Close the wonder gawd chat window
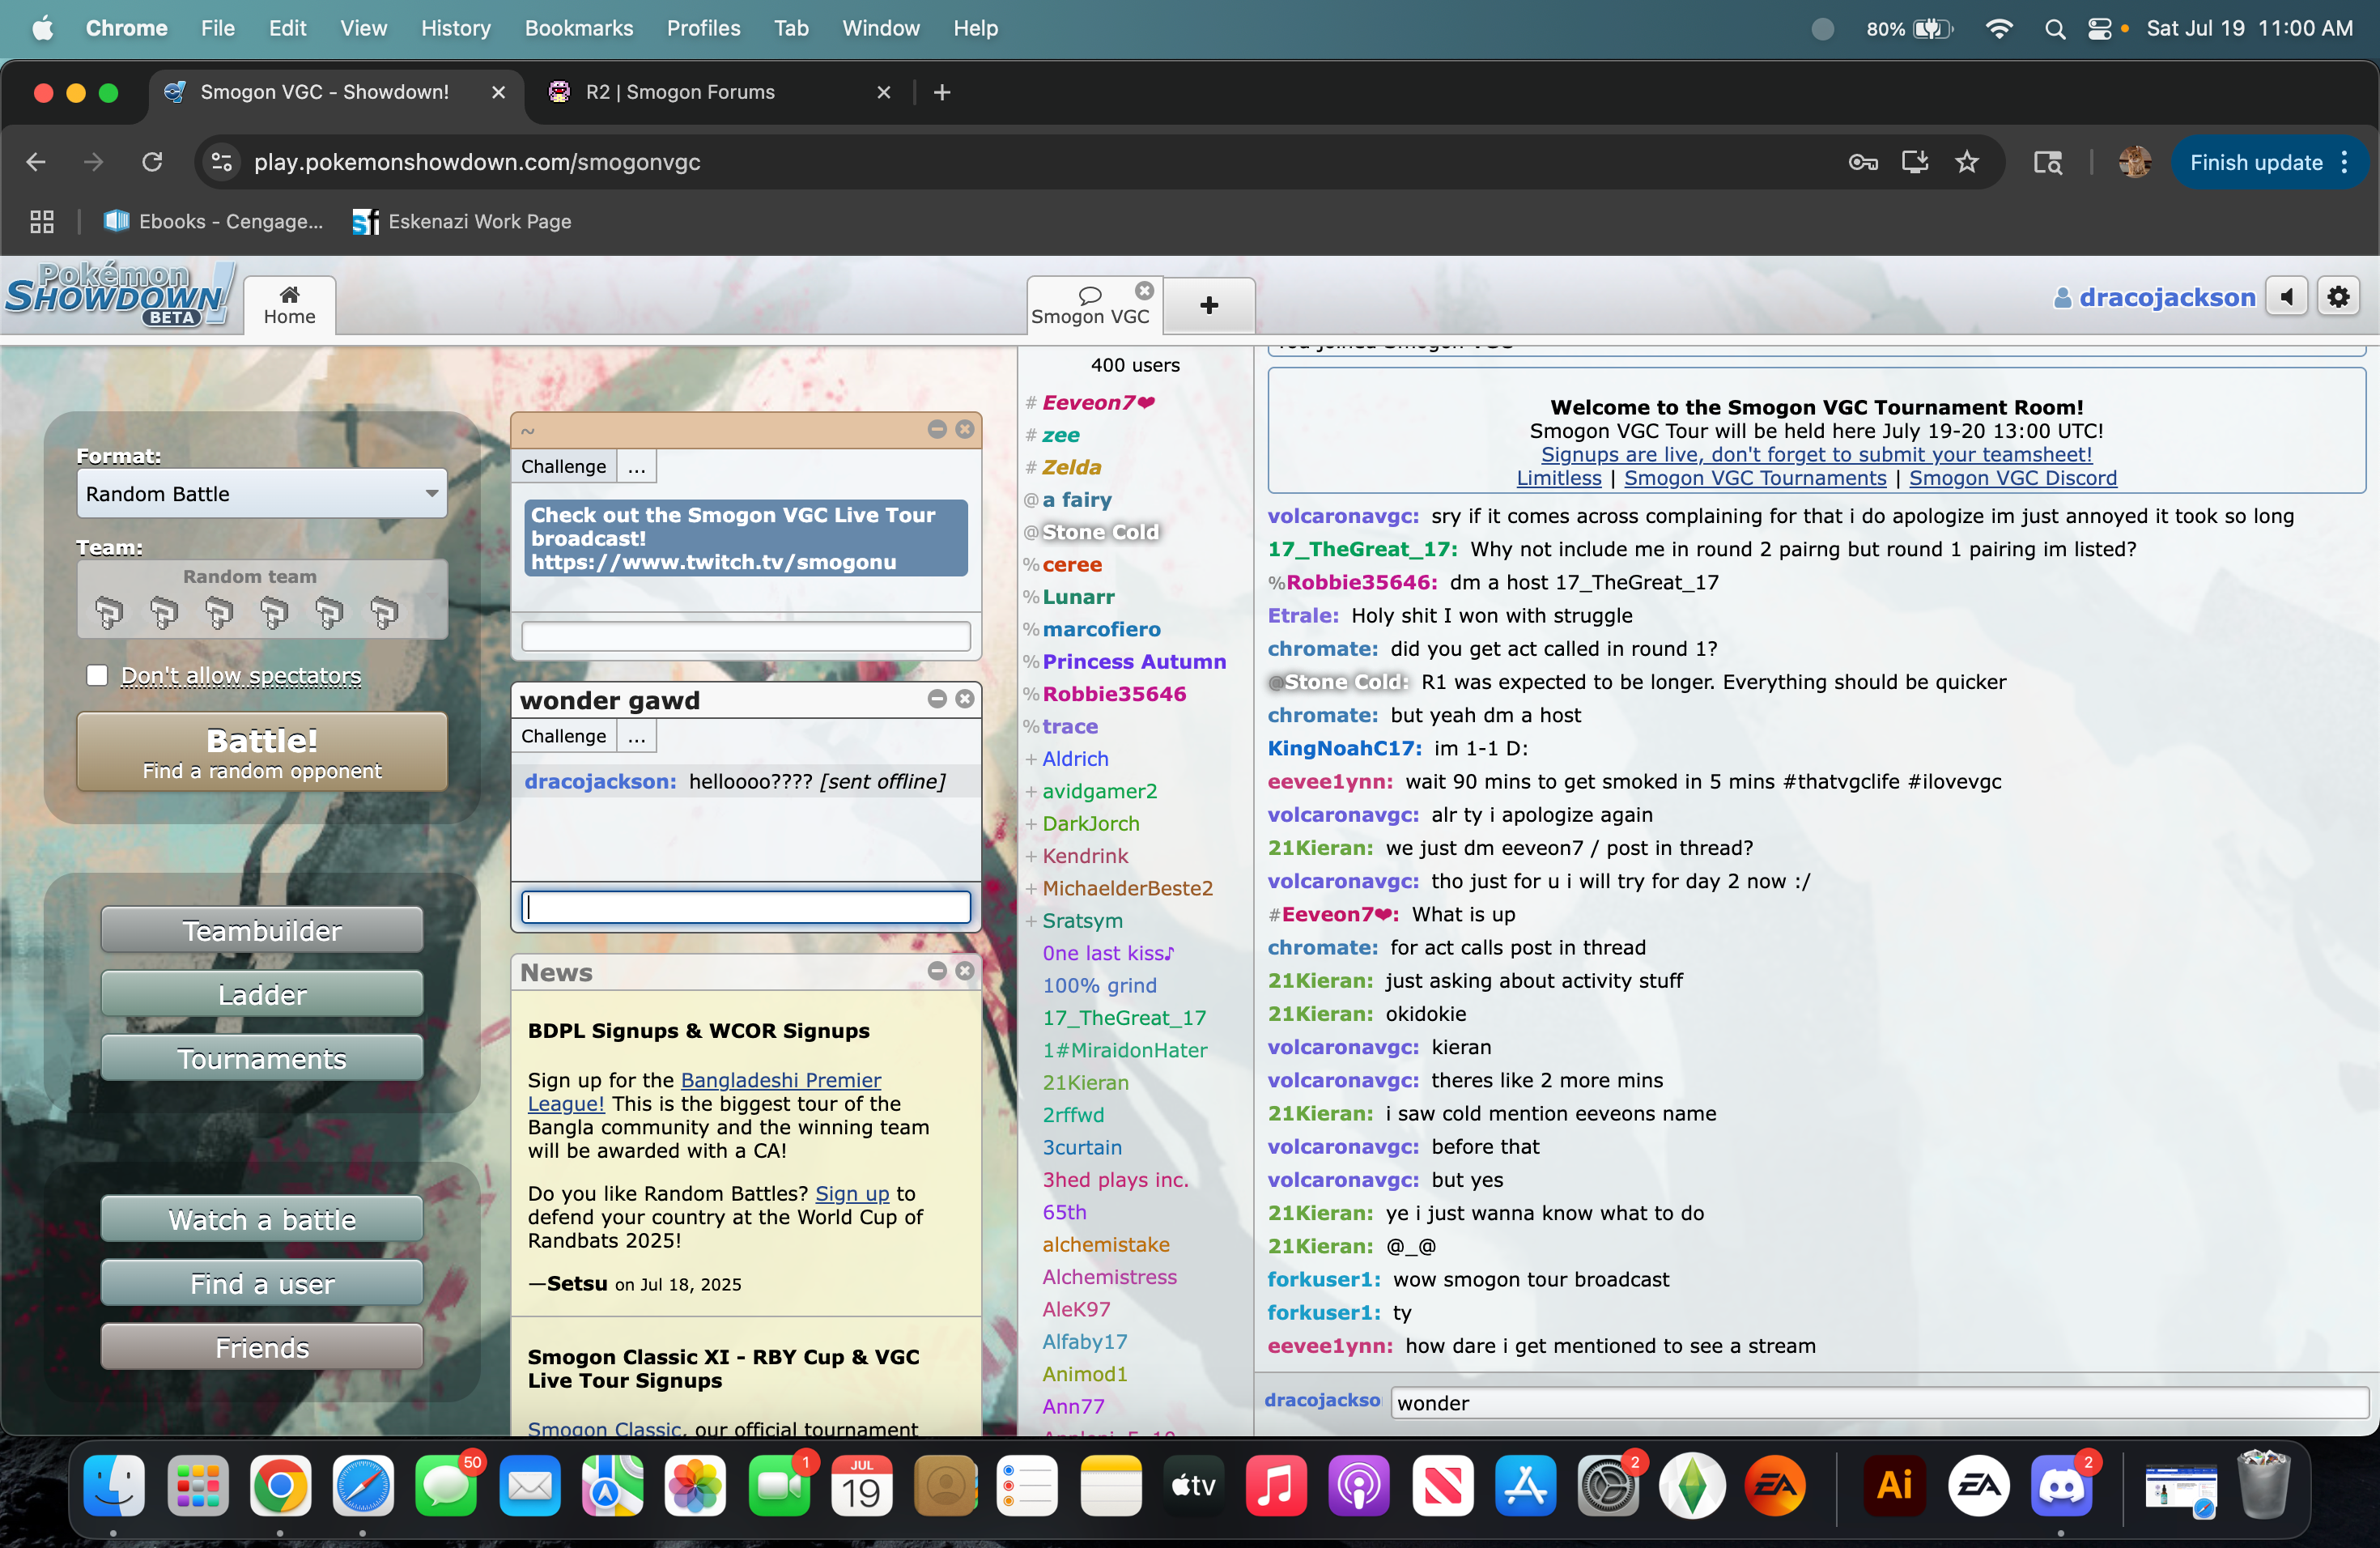Viewport: 2380px width, 1548px height. pyautogui.click(x=965, y=699)
